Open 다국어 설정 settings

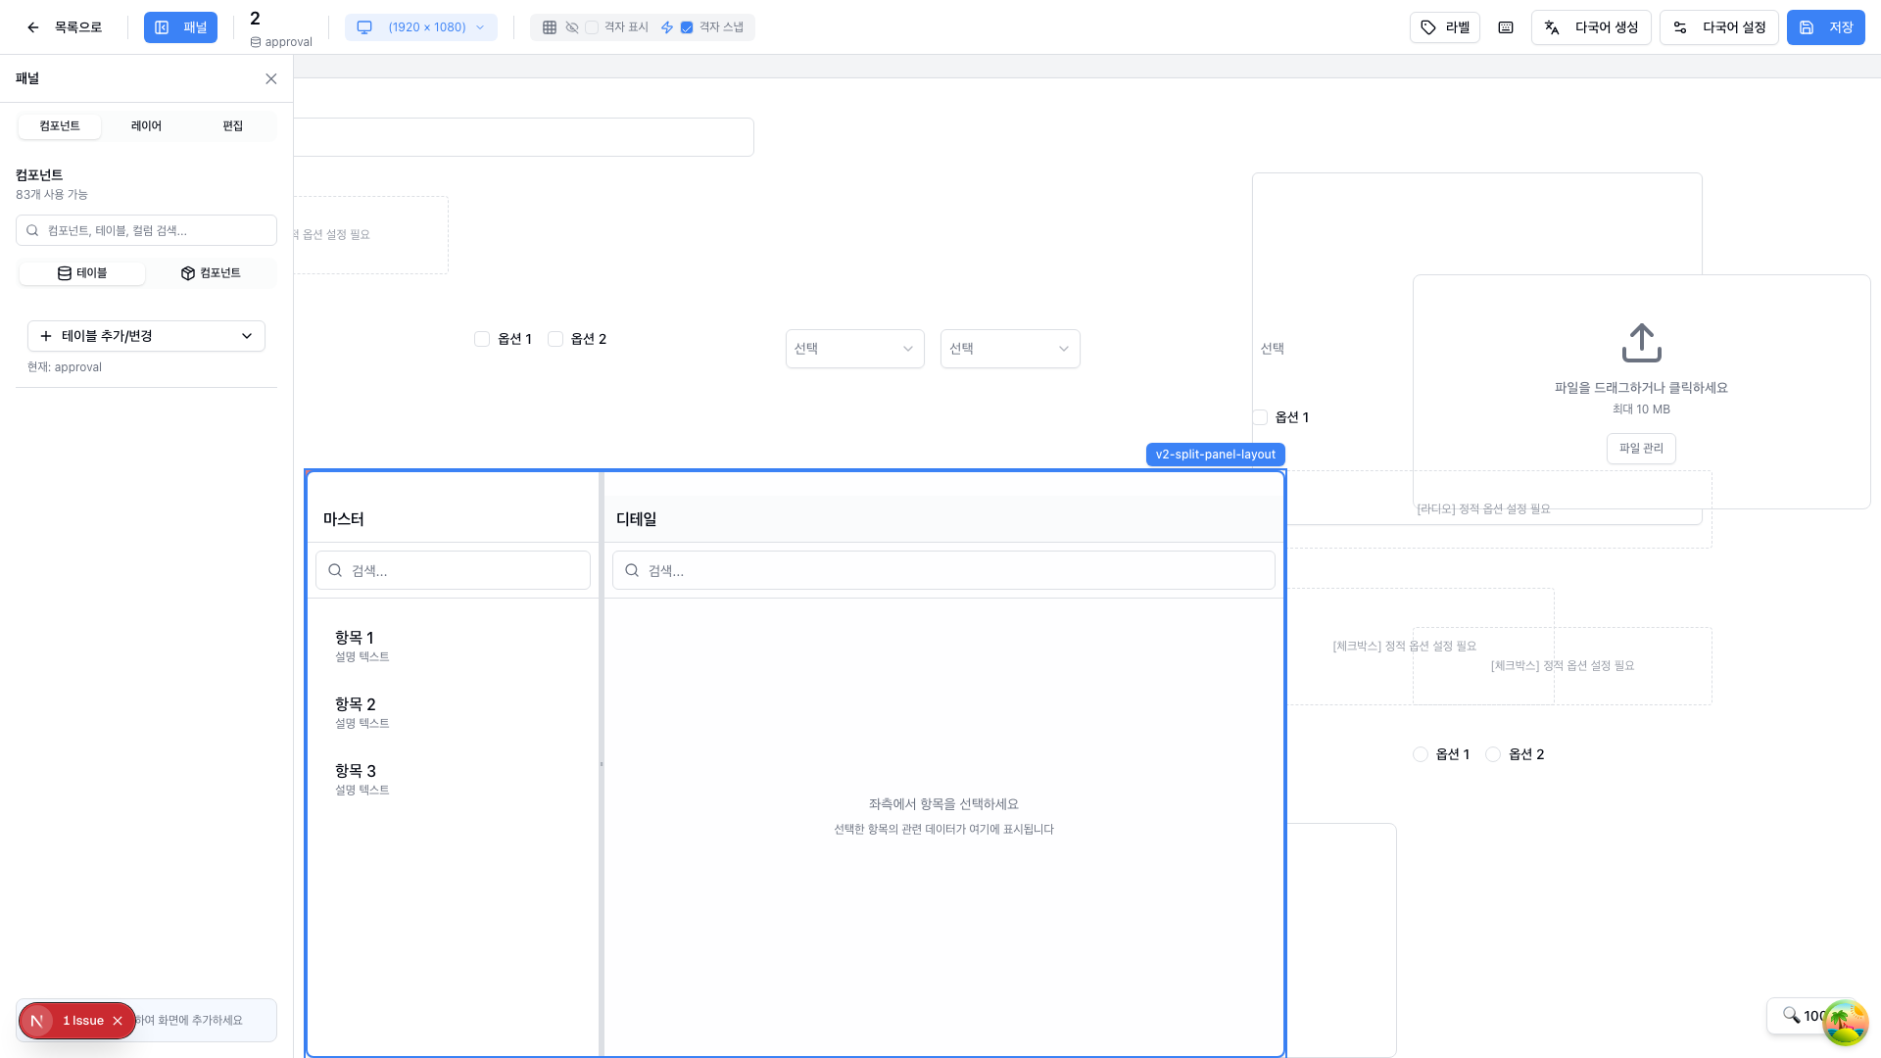[1718, 27]
